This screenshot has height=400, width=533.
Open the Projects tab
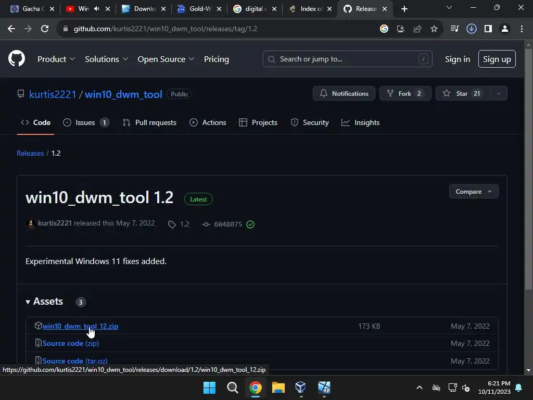point(258,122)
